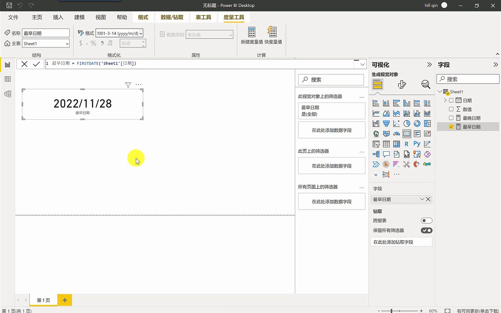Switch to Model view in sidebar

tap(8, 94)
